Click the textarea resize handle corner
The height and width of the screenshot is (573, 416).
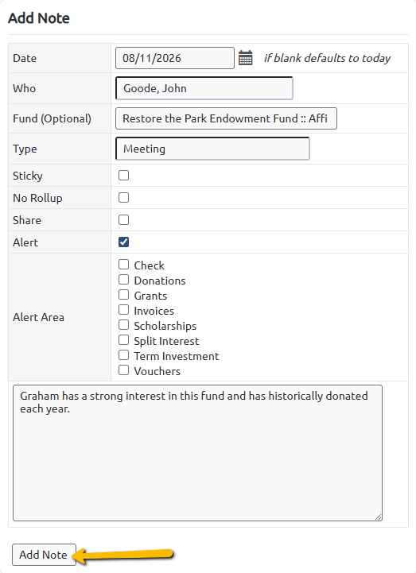(379, 517)
